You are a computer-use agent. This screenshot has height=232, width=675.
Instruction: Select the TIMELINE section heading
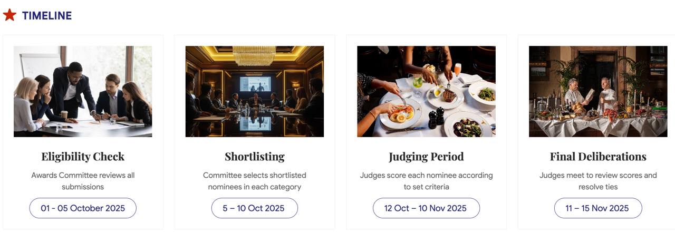tap(47, 16)
